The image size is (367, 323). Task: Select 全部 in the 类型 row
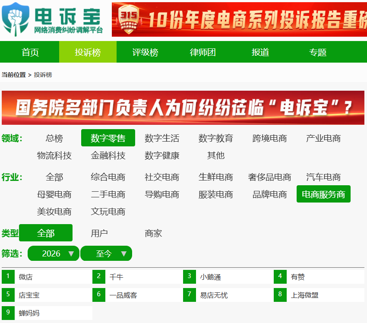tap(46, 233)
